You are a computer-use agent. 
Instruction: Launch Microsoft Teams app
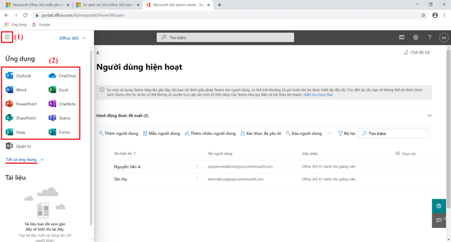[59, 118]
